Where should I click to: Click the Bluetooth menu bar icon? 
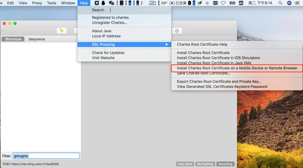207,3
